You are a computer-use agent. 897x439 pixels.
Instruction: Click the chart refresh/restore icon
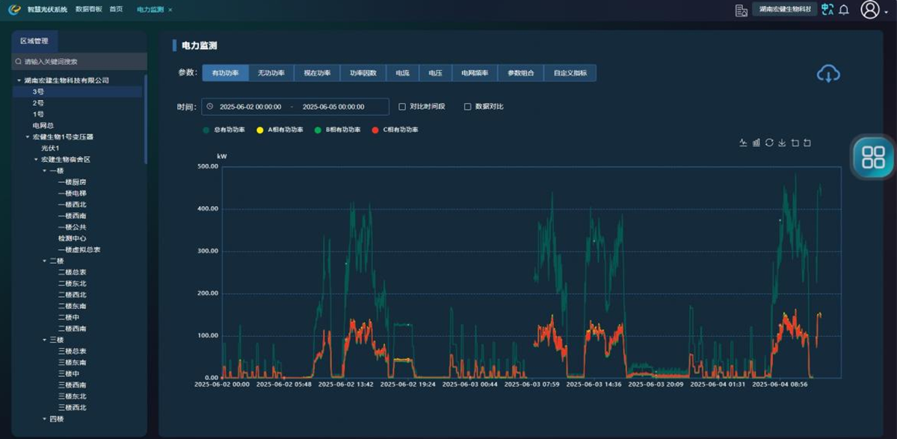[x=768, y=143]
